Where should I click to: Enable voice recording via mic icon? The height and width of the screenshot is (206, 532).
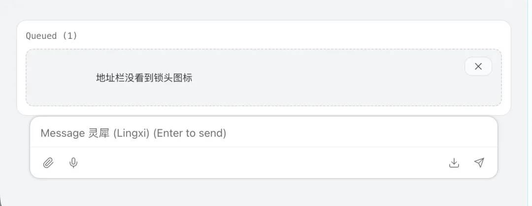[73, 163]
